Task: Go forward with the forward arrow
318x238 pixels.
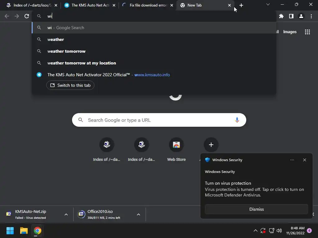Action: click(x=17, y=16)
